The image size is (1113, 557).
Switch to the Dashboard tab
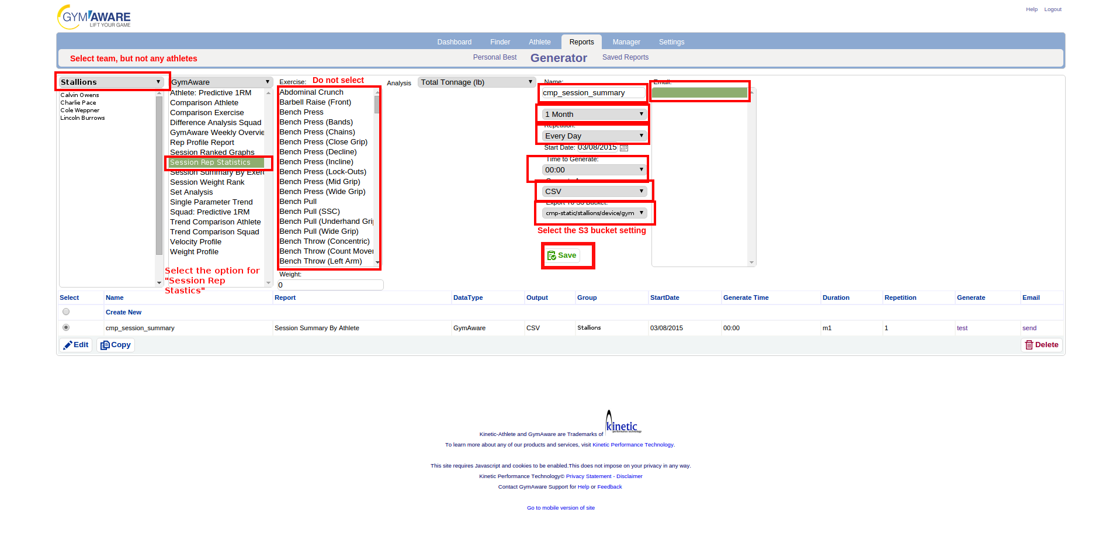pyautogui.click(x=454, y=42)
